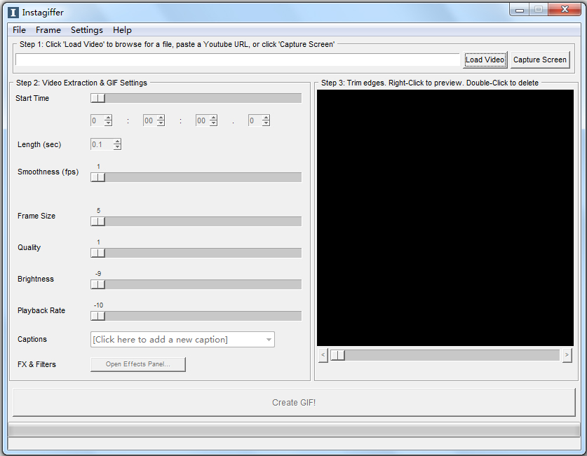Click the frame scrollbar below the preview
The height and width of the screenshot is (456, 587).
point(339,355)
